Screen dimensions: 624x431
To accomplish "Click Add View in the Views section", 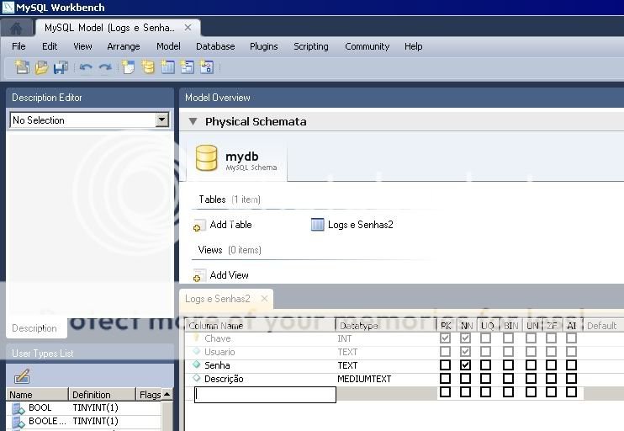I will click(229, 275).
